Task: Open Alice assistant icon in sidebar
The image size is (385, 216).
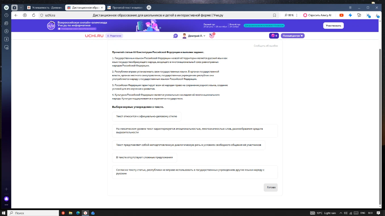Action: click(x=7, y=199)
